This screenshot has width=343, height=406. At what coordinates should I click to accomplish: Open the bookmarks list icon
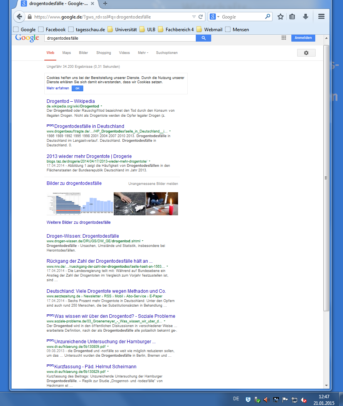point(292,17)
